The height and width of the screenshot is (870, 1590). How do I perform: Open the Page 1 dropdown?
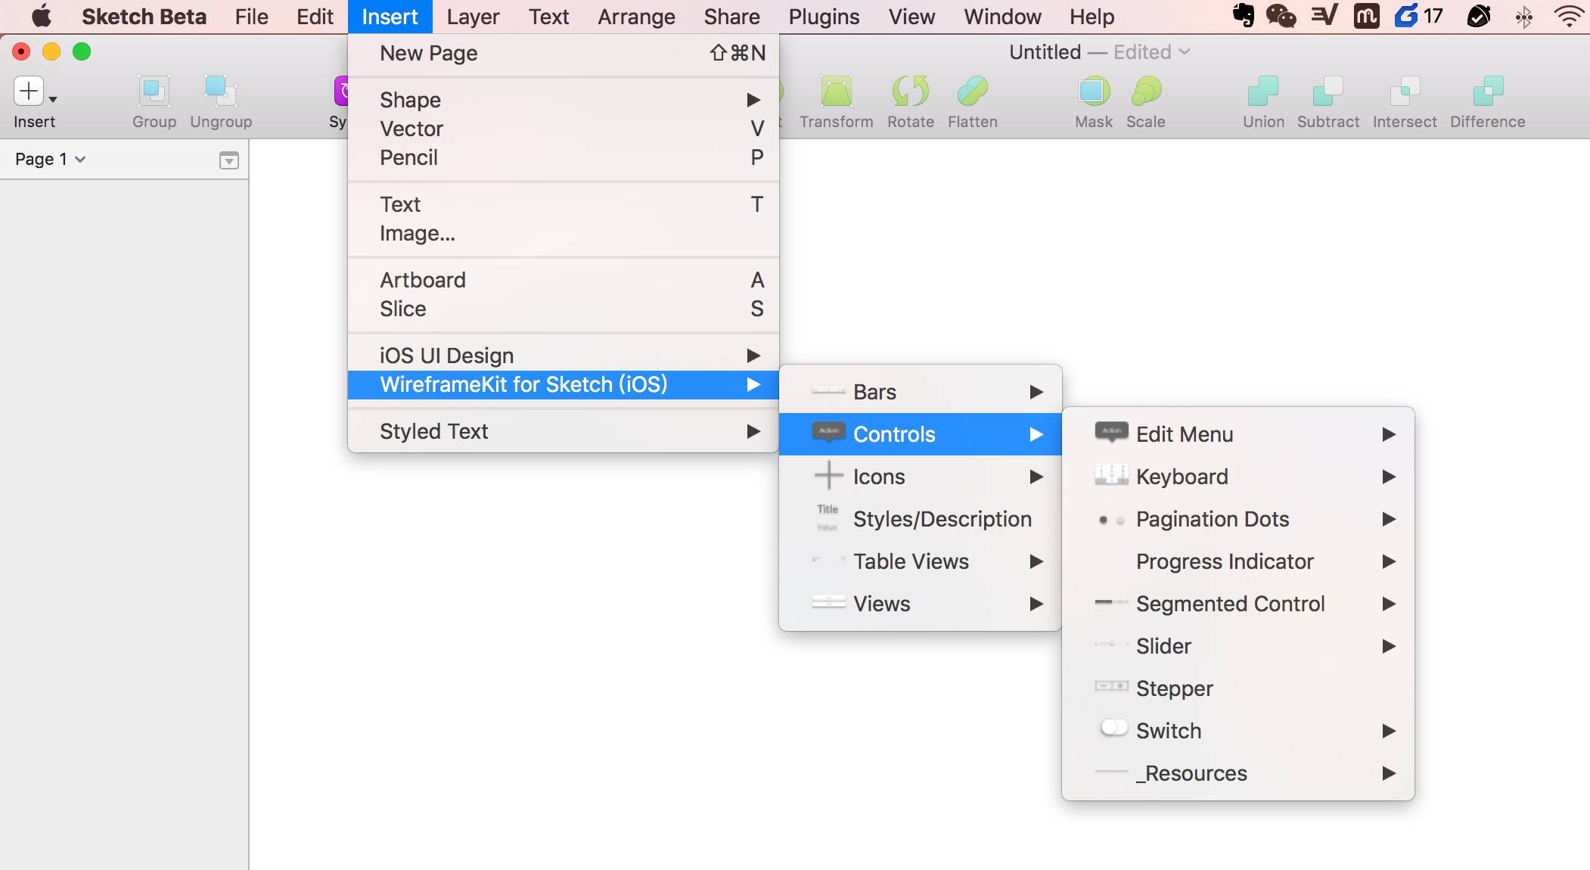click(x=50, y=159)
